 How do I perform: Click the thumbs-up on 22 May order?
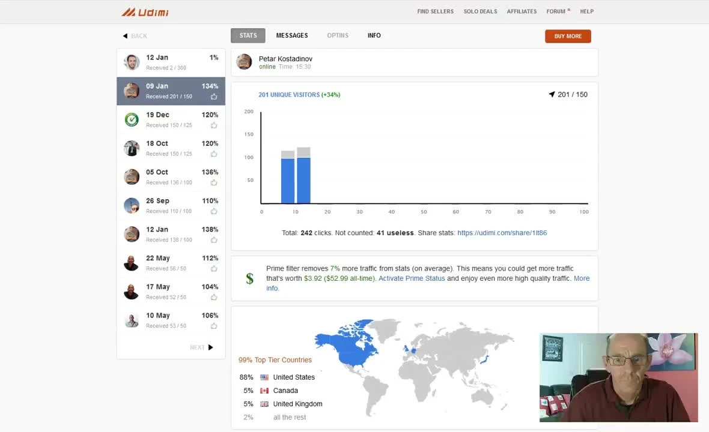[x=214, y=269]
